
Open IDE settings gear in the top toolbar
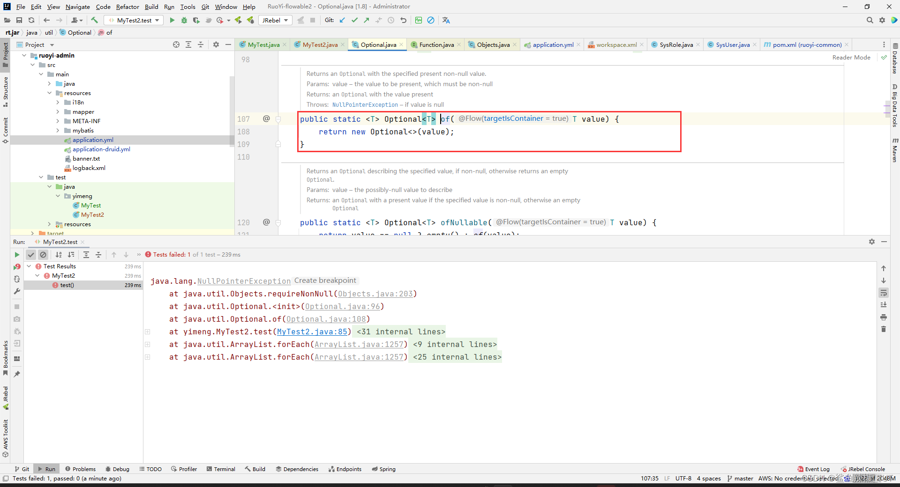[x=882, y=20]
